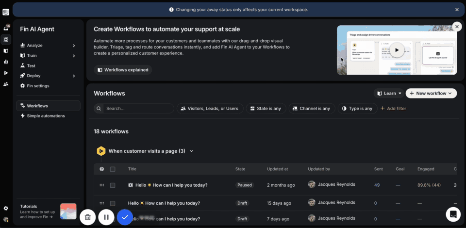The image size is (466, 228).
Task: Select Analyze in Fin sidebar
Action: tap(35, 46)
